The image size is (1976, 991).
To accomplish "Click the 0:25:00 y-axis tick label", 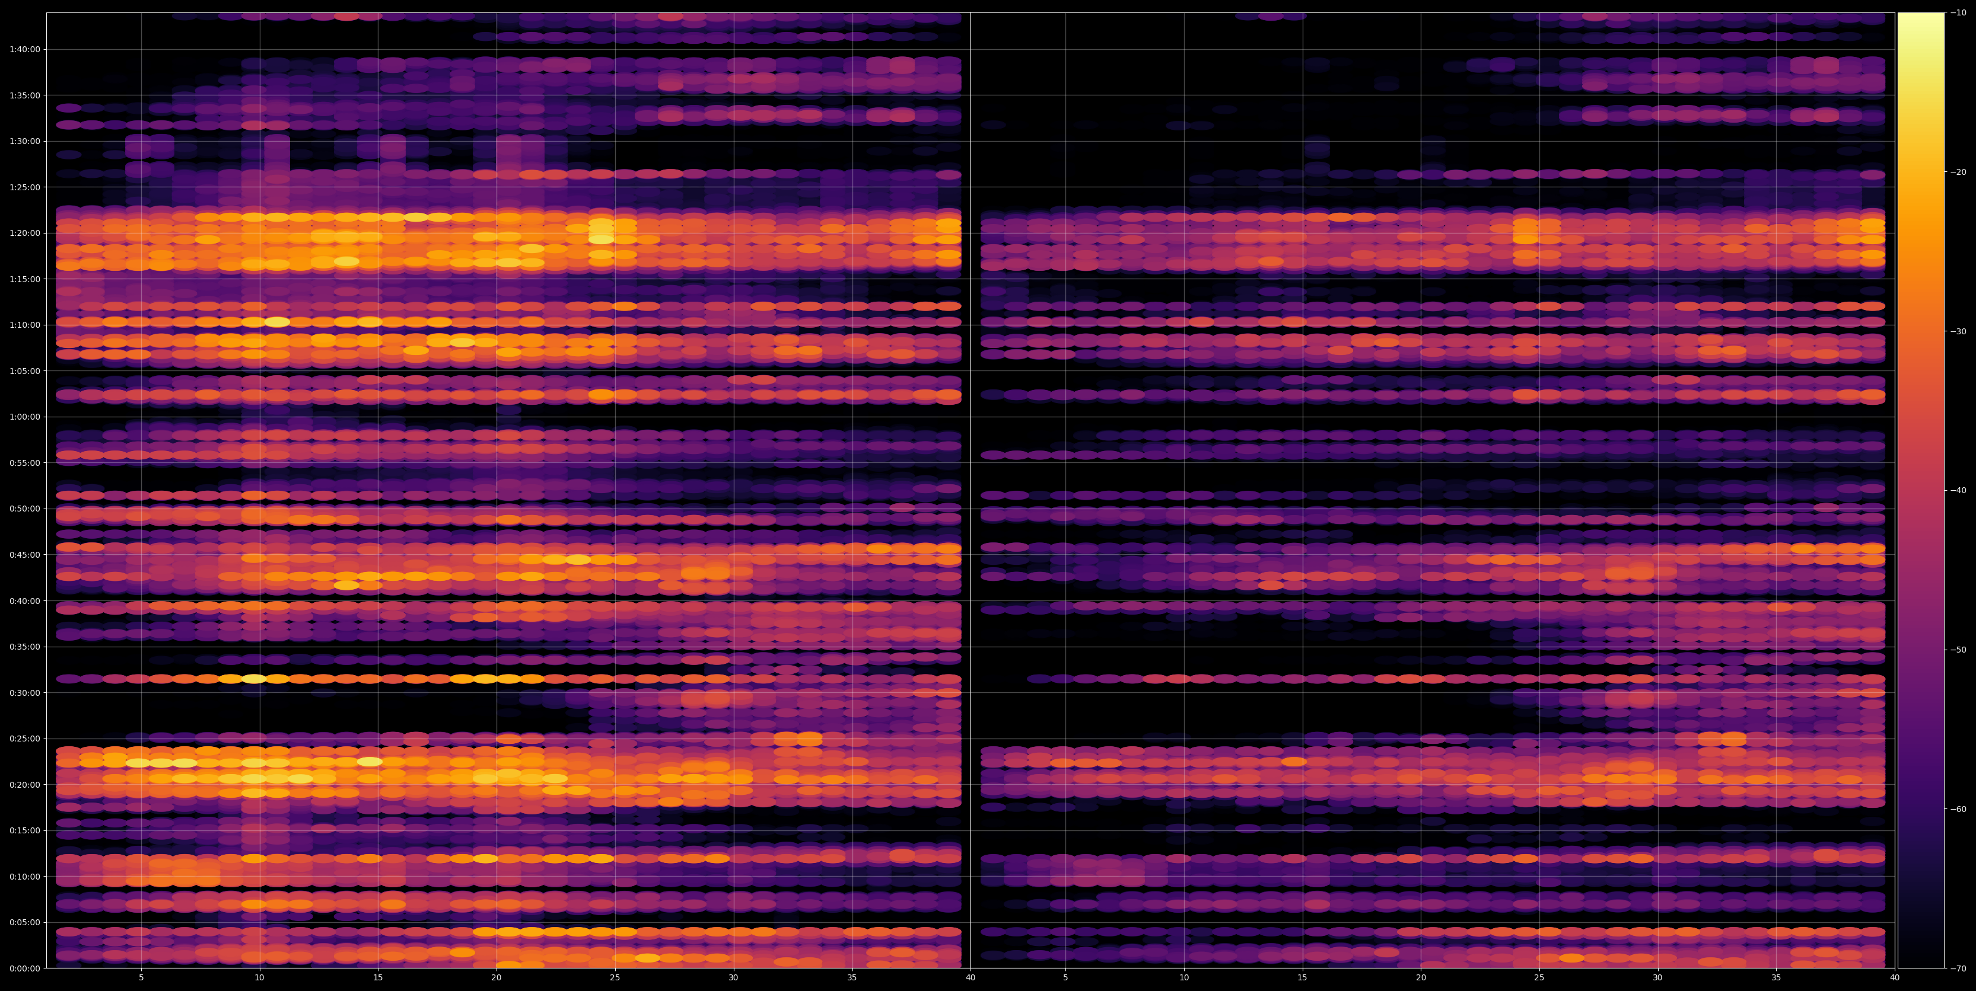I will click(x=24, y=739).
